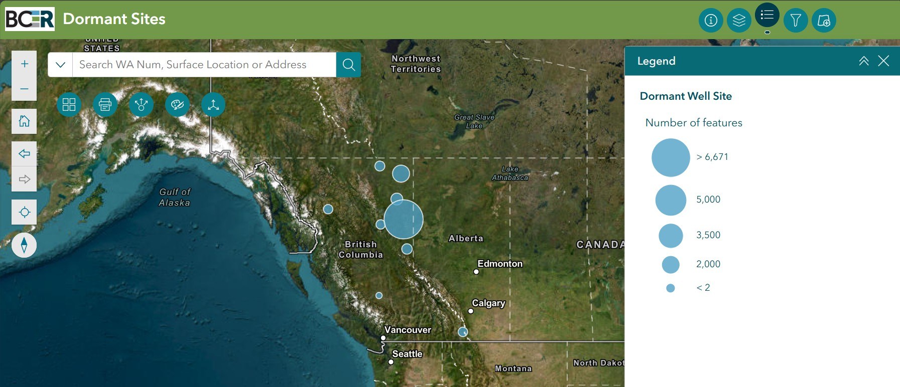Go to previous map extent
The image size is (900, 387).
coord(24,154)
